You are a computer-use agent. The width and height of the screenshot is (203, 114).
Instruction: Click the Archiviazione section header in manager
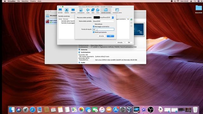[86, 52]
